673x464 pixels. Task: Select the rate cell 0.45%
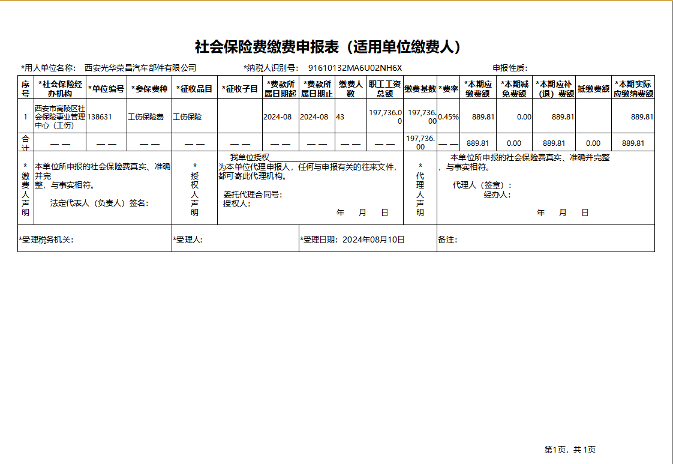click(x=448, y=117)
